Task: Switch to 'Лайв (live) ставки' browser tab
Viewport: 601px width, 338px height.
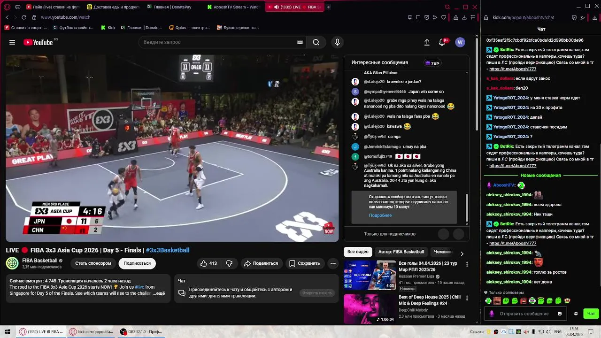Action: (x=53, y=7)
